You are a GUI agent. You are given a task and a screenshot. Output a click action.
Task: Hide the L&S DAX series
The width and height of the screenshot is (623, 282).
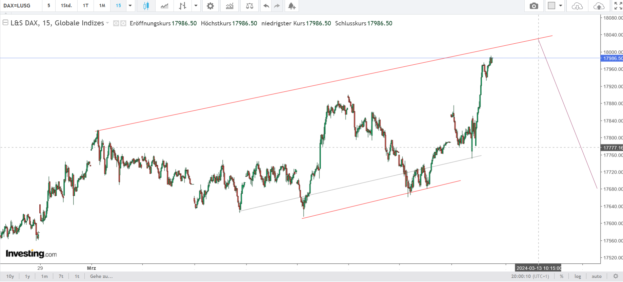pos(116,23)
